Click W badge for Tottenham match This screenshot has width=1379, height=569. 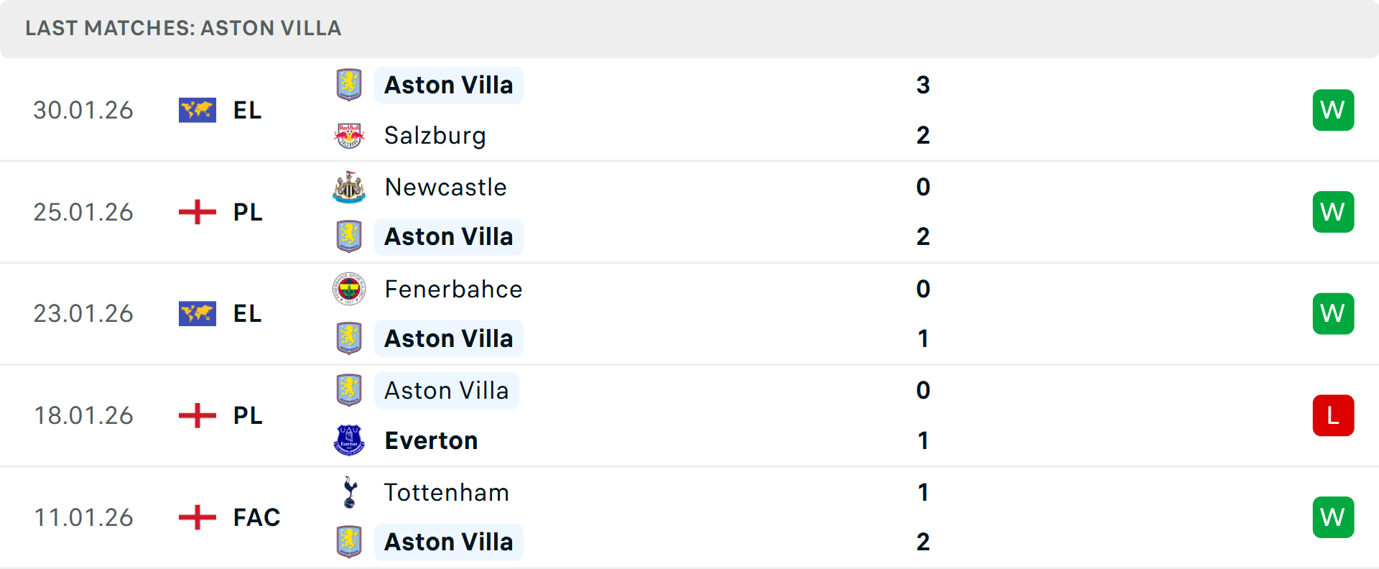click(1333, 517)
